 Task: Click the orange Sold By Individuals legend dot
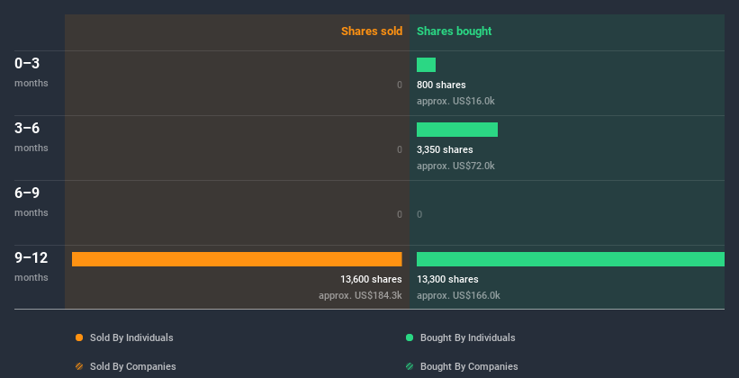click(x=79, y=337)
